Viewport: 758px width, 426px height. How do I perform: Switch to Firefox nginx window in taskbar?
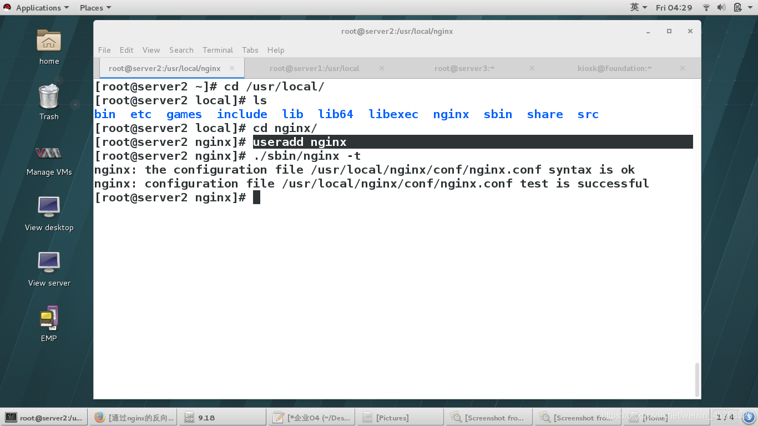(x=133, y=418)
